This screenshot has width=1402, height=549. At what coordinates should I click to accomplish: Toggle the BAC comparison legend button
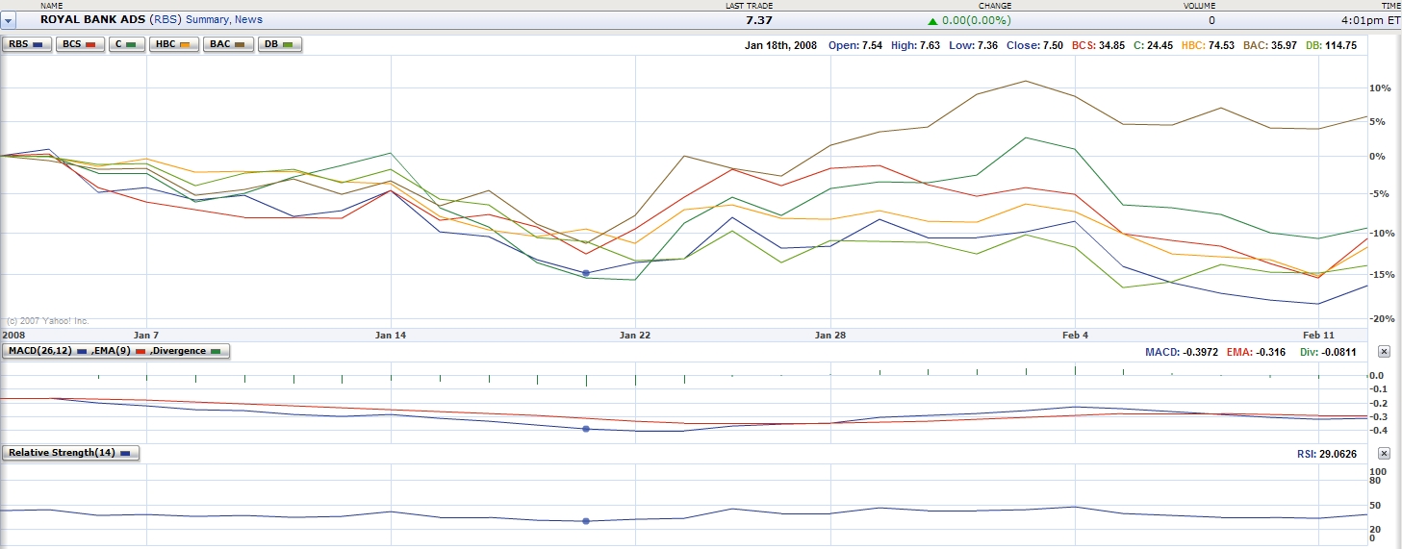coord(229,44)
